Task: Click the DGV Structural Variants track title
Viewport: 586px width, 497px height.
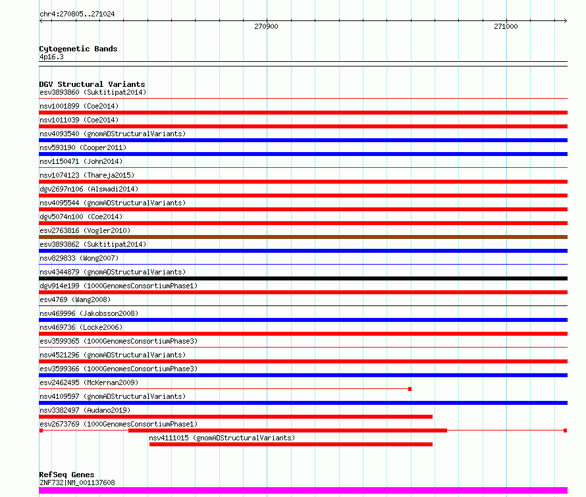Action: pyautogui.click(x=92, y=84)
